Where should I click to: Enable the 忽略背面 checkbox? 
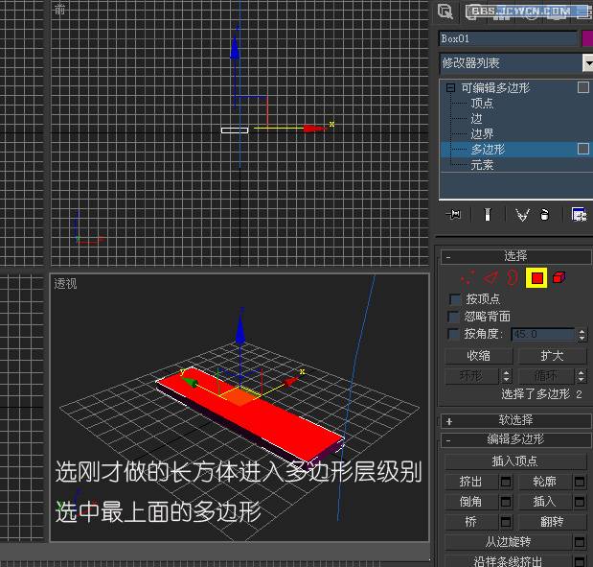coord(453,317)
